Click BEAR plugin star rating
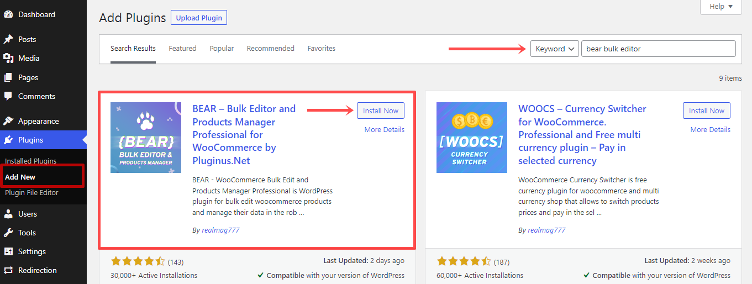This screenshot has height=284, width=752. click(138, 261)
